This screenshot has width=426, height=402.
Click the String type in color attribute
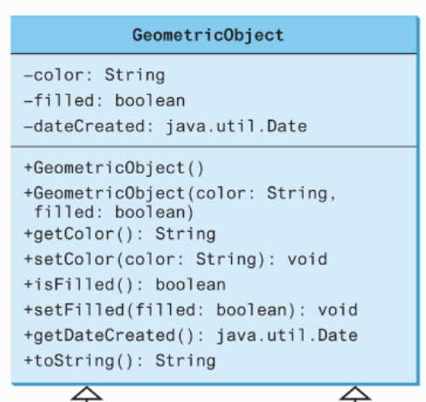click(x=135, y=75)
